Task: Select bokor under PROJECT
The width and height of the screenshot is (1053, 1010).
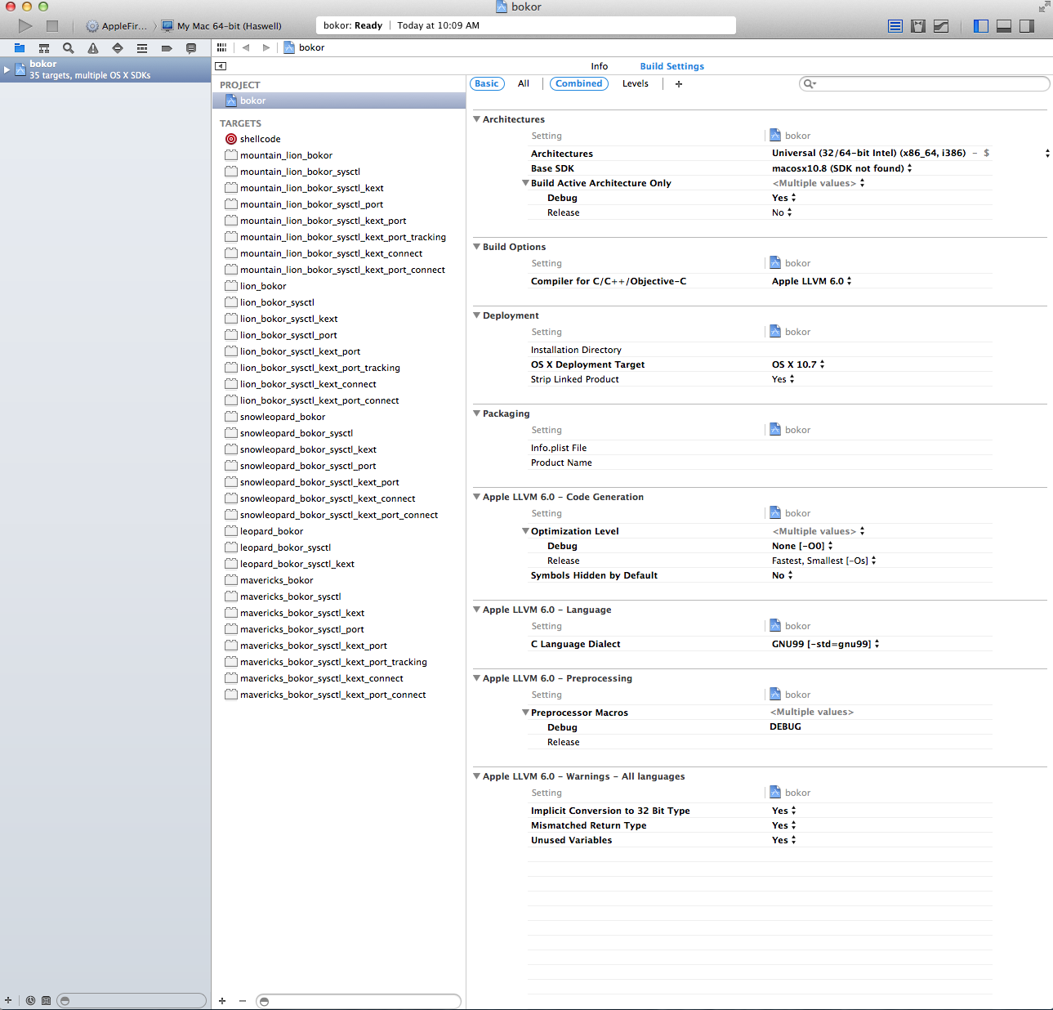Action: 339,101
